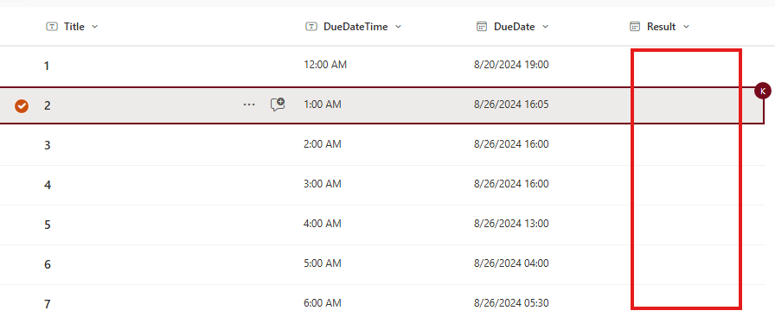The width and height of the screenshot is (775, 317).
Task: Expand the Result column dropdown chevron
Action: (686, 27)
